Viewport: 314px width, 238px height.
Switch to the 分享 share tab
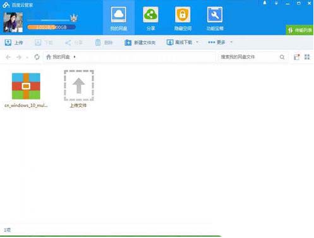click(x=150, y=18)
